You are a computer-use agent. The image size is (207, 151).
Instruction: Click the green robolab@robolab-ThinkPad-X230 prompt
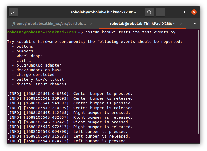coord(41,32)
